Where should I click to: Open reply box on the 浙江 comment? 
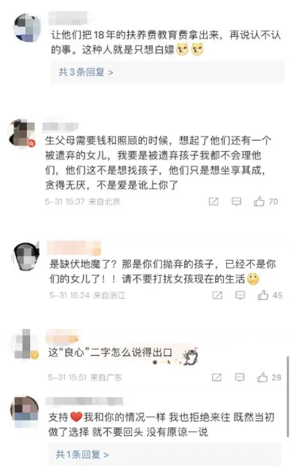pyautogui.click(x=240, y=295)
